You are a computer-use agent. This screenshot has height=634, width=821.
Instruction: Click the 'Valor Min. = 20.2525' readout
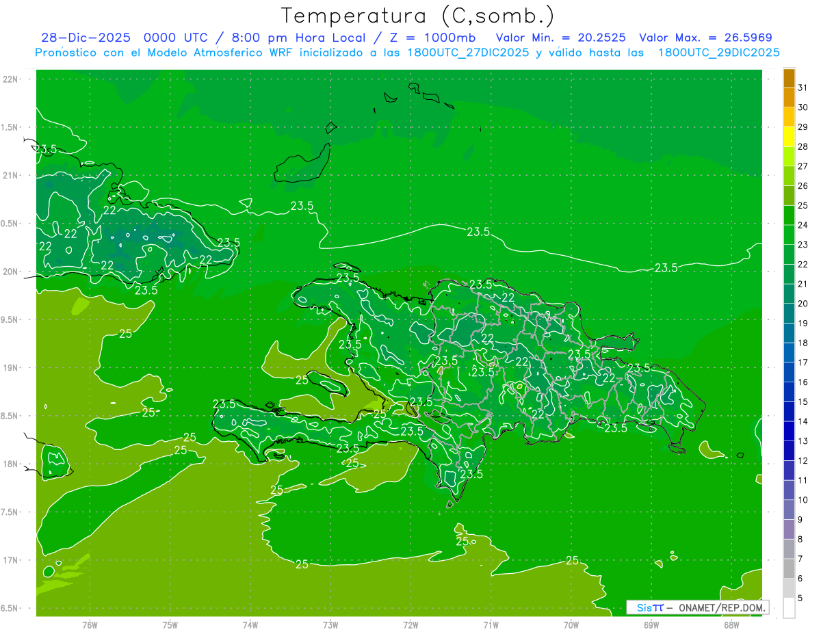coord(560,38)
